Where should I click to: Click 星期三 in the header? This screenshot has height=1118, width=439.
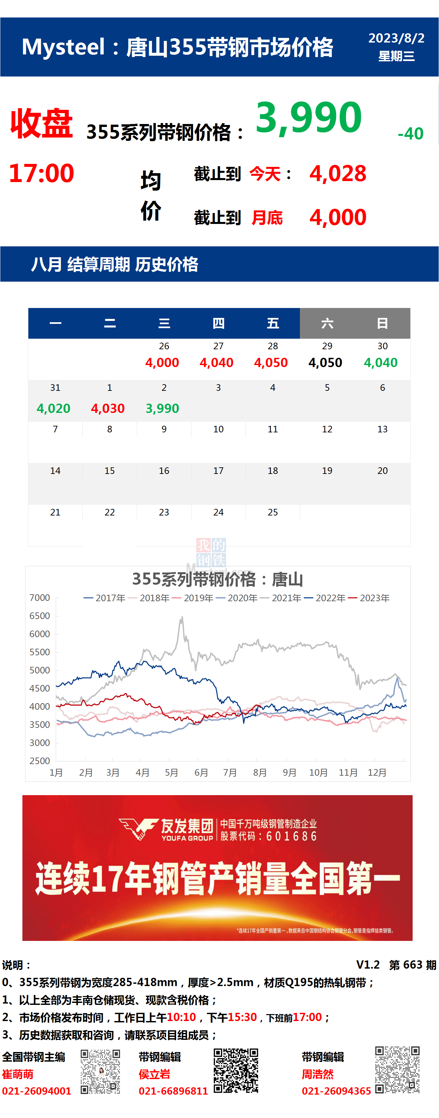coord(396,56)
